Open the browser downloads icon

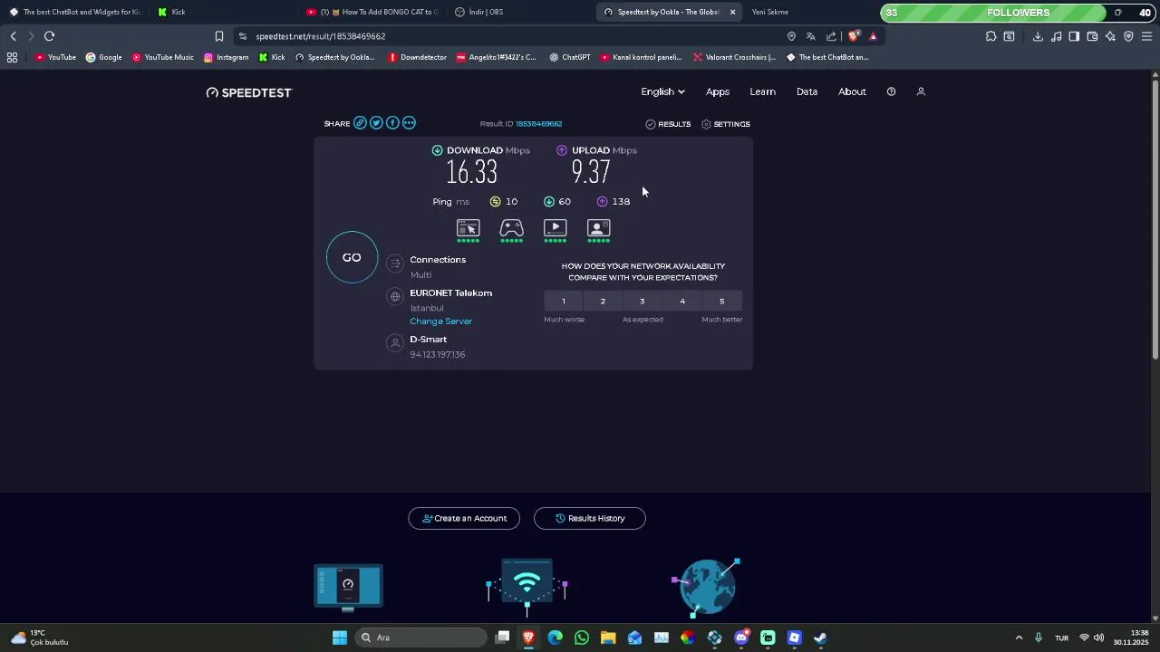[x=1038, y=36]
